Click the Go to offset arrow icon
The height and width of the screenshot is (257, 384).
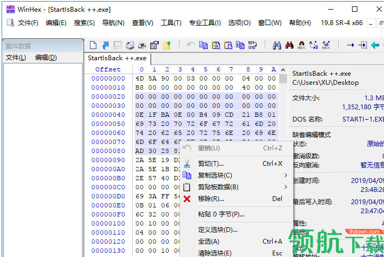tap(350, 45)
